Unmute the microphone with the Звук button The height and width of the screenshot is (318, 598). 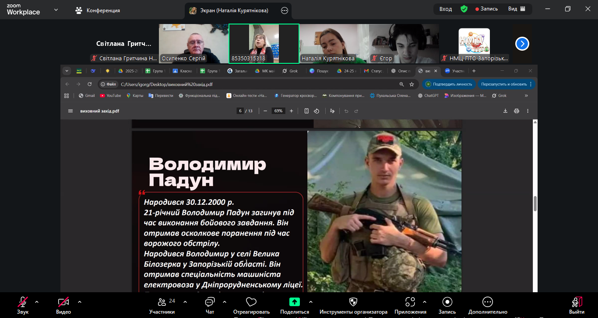point(23,305)
